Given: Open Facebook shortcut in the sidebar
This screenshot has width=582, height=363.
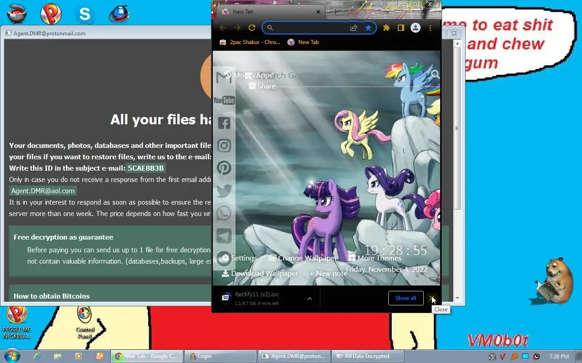Looking at the screenshot, I should coord(224,123).
